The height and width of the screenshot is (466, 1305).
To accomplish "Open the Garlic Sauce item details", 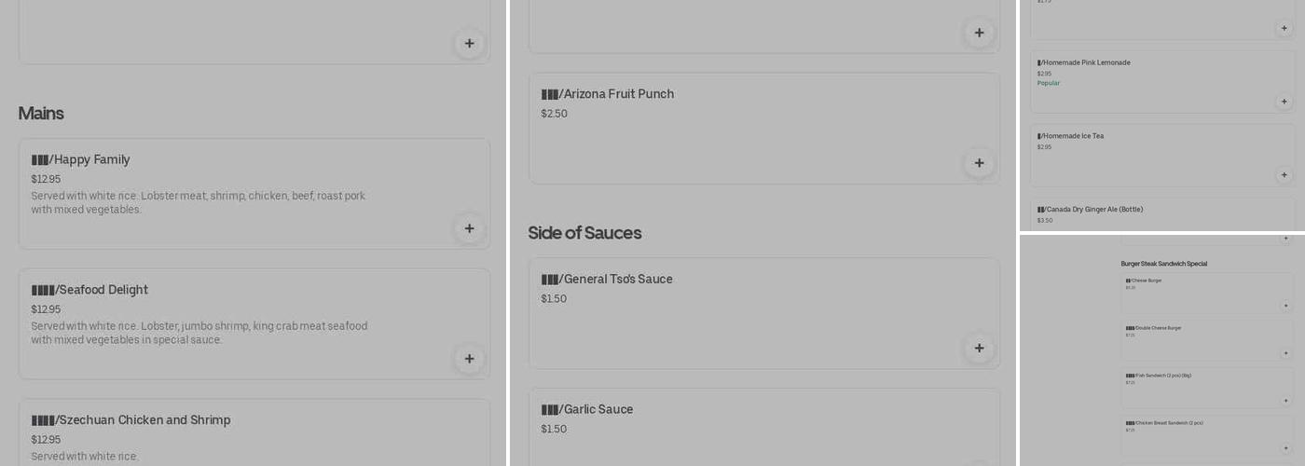I will click(x=597, y=410).
